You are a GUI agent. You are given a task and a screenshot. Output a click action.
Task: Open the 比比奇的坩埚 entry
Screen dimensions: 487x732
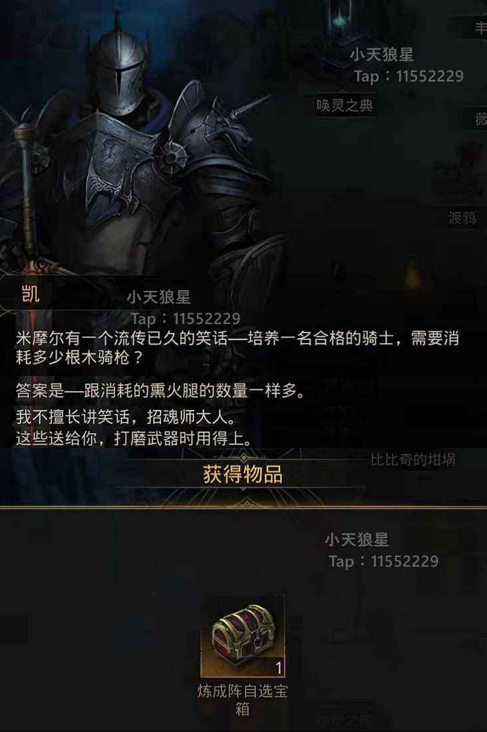[x=412, y=460]
